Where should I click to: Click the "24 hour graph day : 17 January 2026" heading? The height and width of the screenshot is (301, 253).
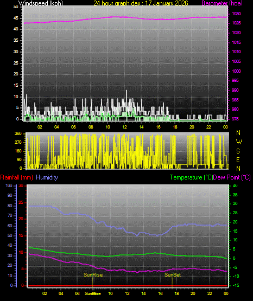[x=141, y=3]
